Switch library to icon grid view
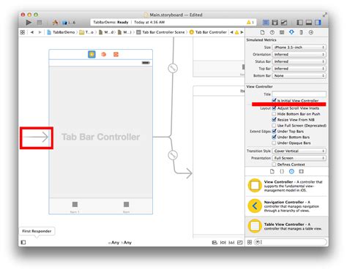This screenshot has width=347, height=272. pos(250,242)
